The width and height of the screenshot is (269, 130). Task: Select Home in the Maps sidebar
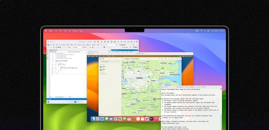(104, 67)
